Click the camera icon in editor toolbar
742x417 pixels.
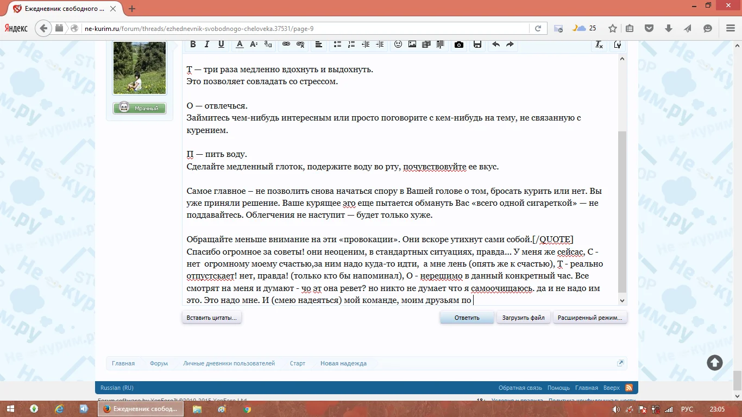(x=459, y=45)
